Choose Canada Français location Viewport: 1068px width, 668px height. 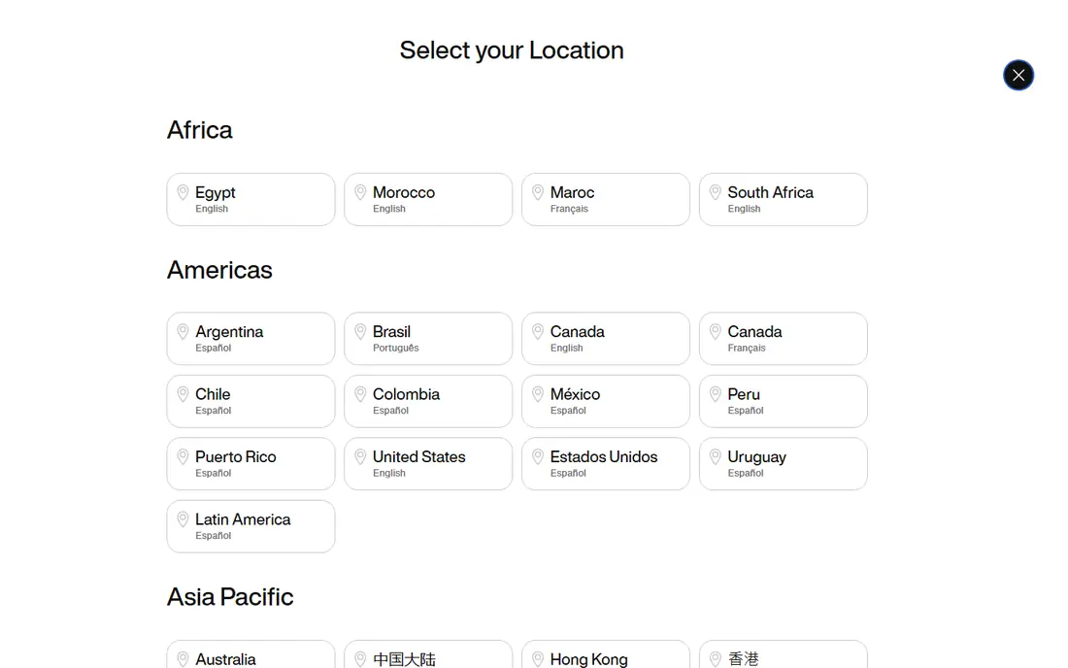(x=783, y=339)
